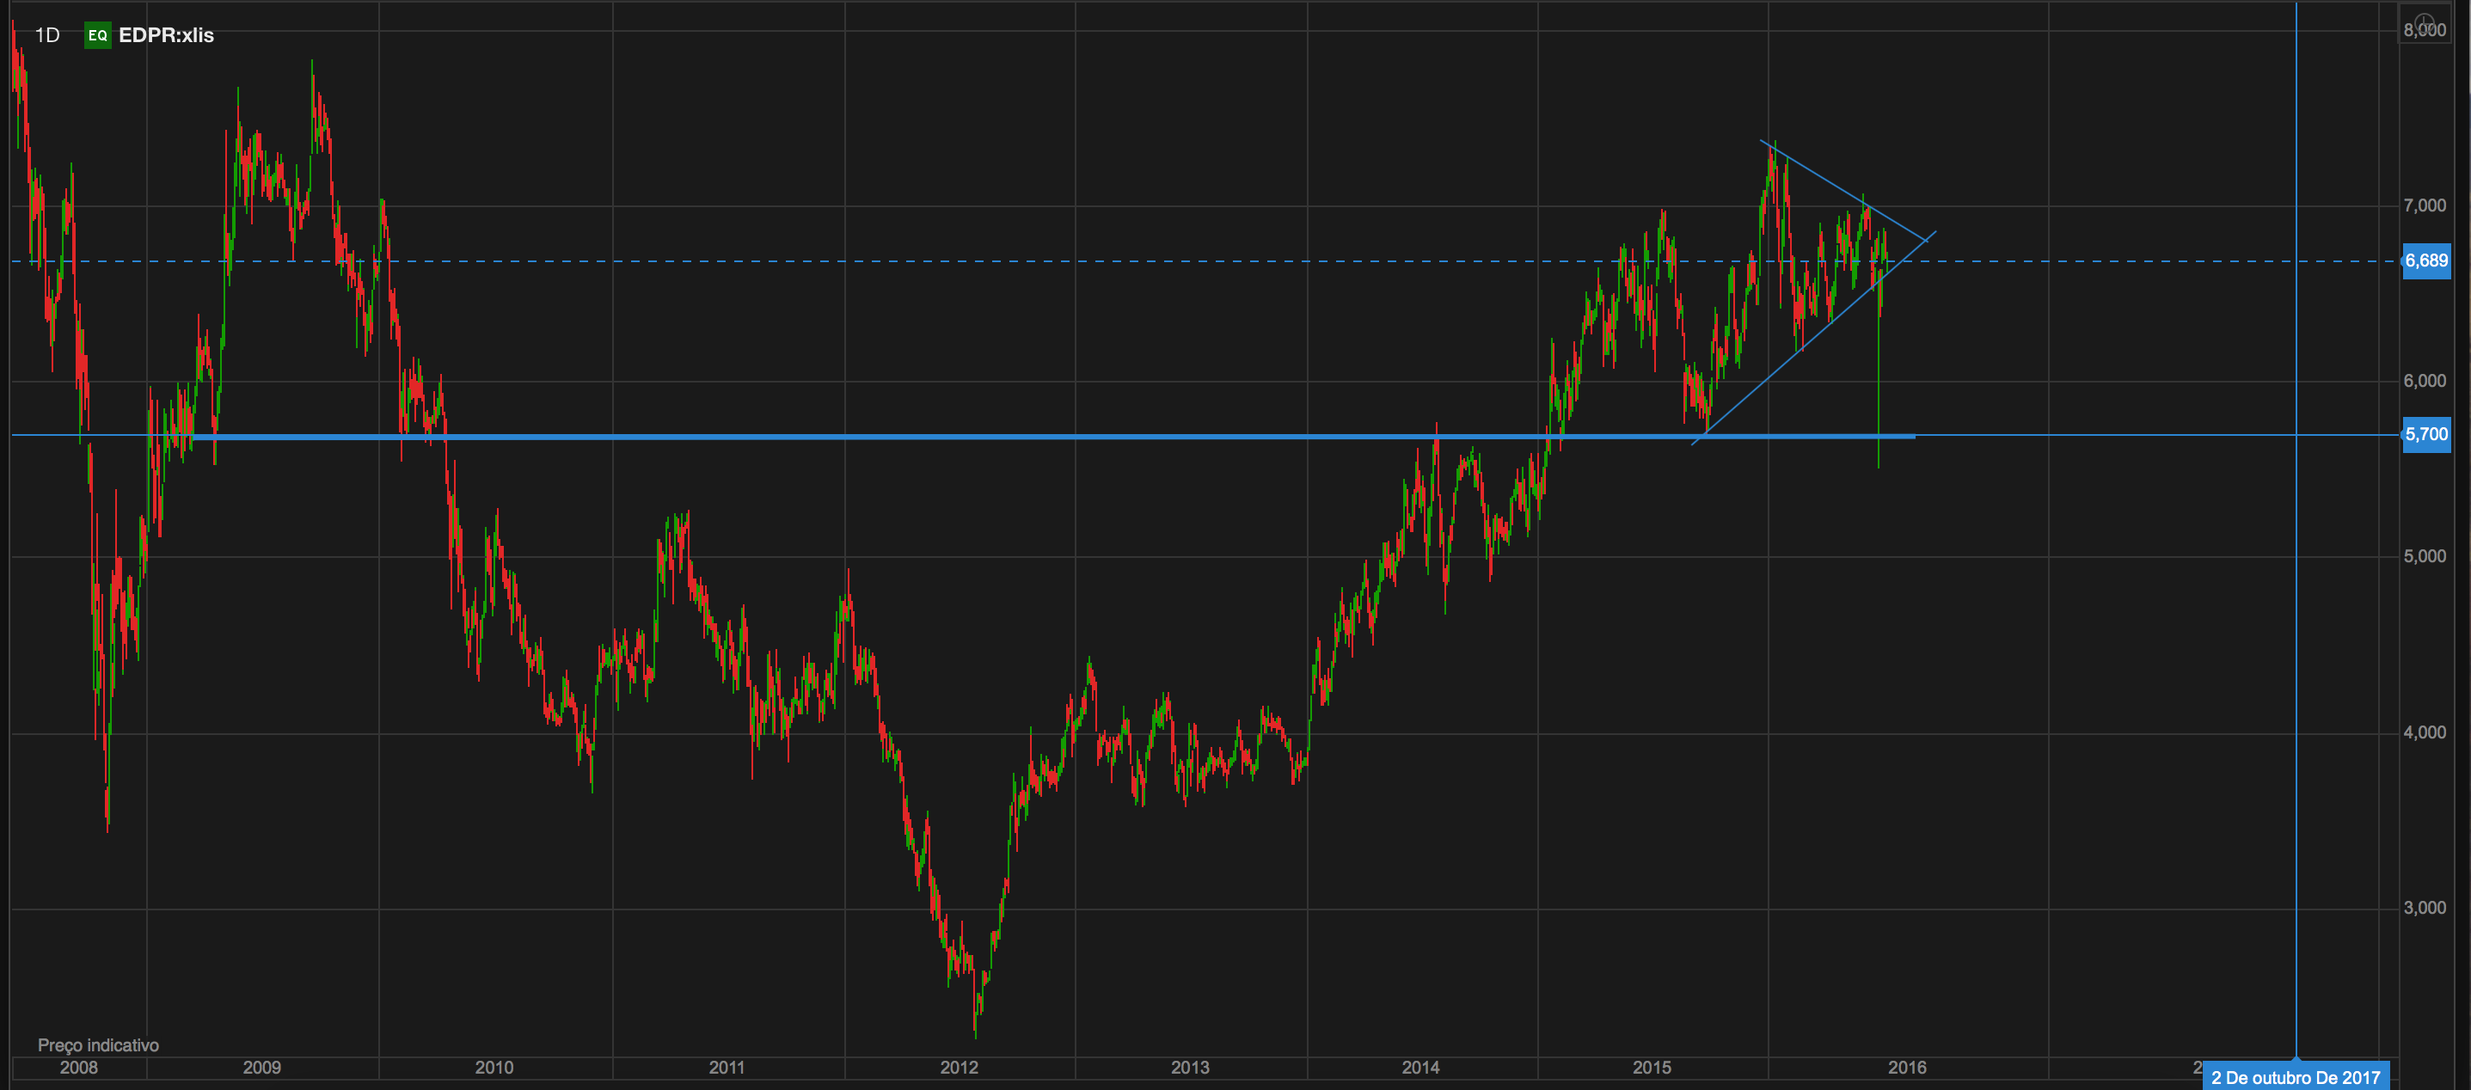Click the 4,000 price axis label
This screenshot has width=2471, height=1090.
coord(2424,732)
